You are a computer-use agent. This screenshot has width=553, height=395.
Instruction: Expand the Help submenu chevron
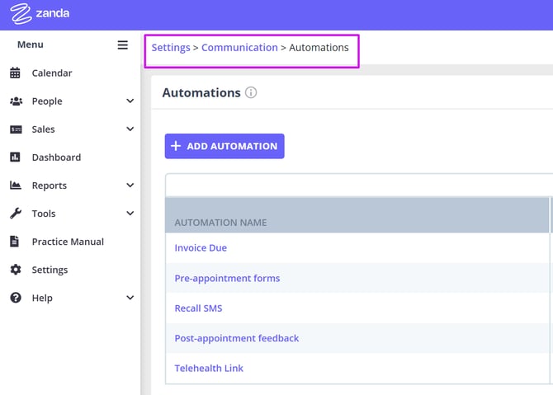pyautogui.click(x=130, y=298)
